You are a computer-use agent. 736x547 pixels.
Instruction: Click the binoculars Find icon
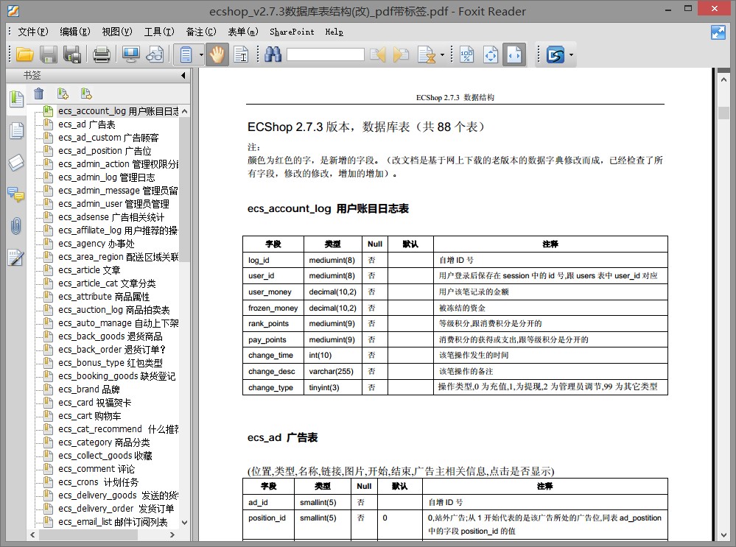(273, 55)
